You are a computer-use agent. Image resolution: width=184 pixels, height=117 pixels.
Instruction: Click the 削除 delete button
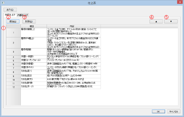click(x=29, y=21)
